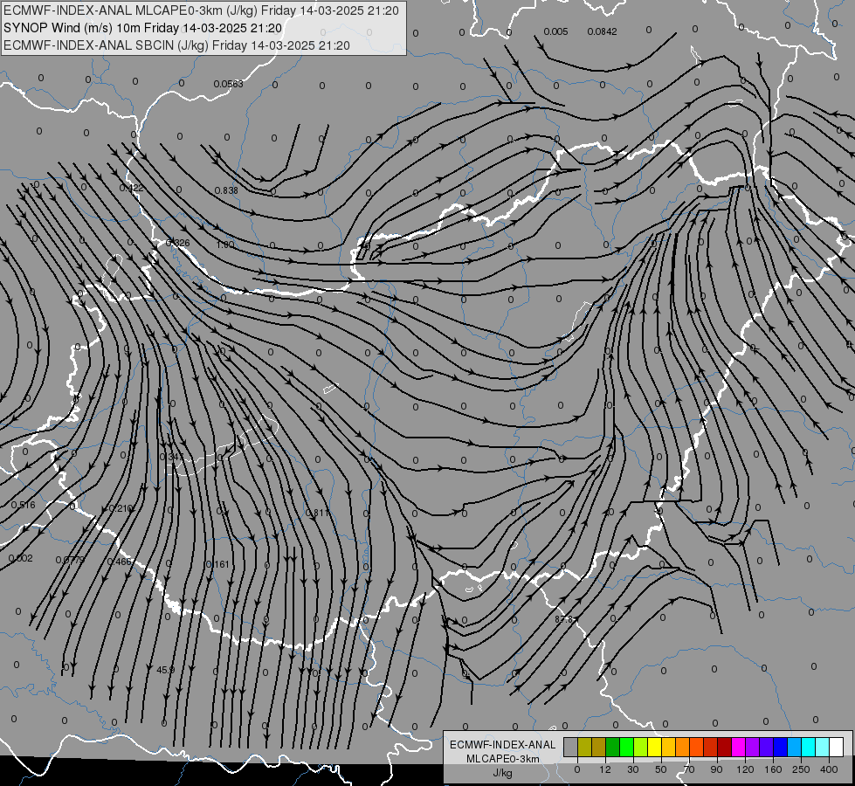
Task: Select the legend scale label 120
Action: 745,769
